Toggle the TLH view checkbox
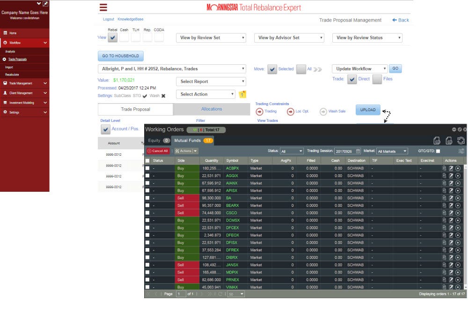Image resolution: width=469 pixels, height=316 pixels. [x=135, y=38]
